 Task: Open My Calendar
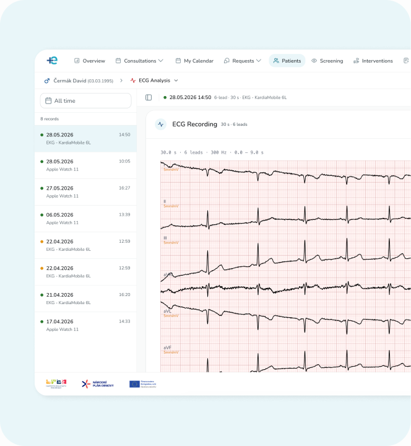click(x=194, y=61)
